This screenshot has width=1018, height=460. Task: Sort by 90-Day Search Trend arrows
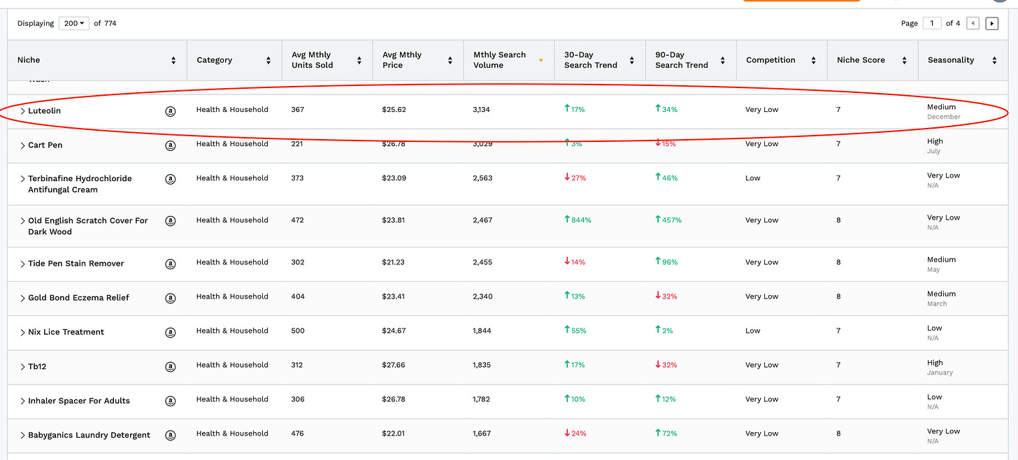click(x=722, y=61)
